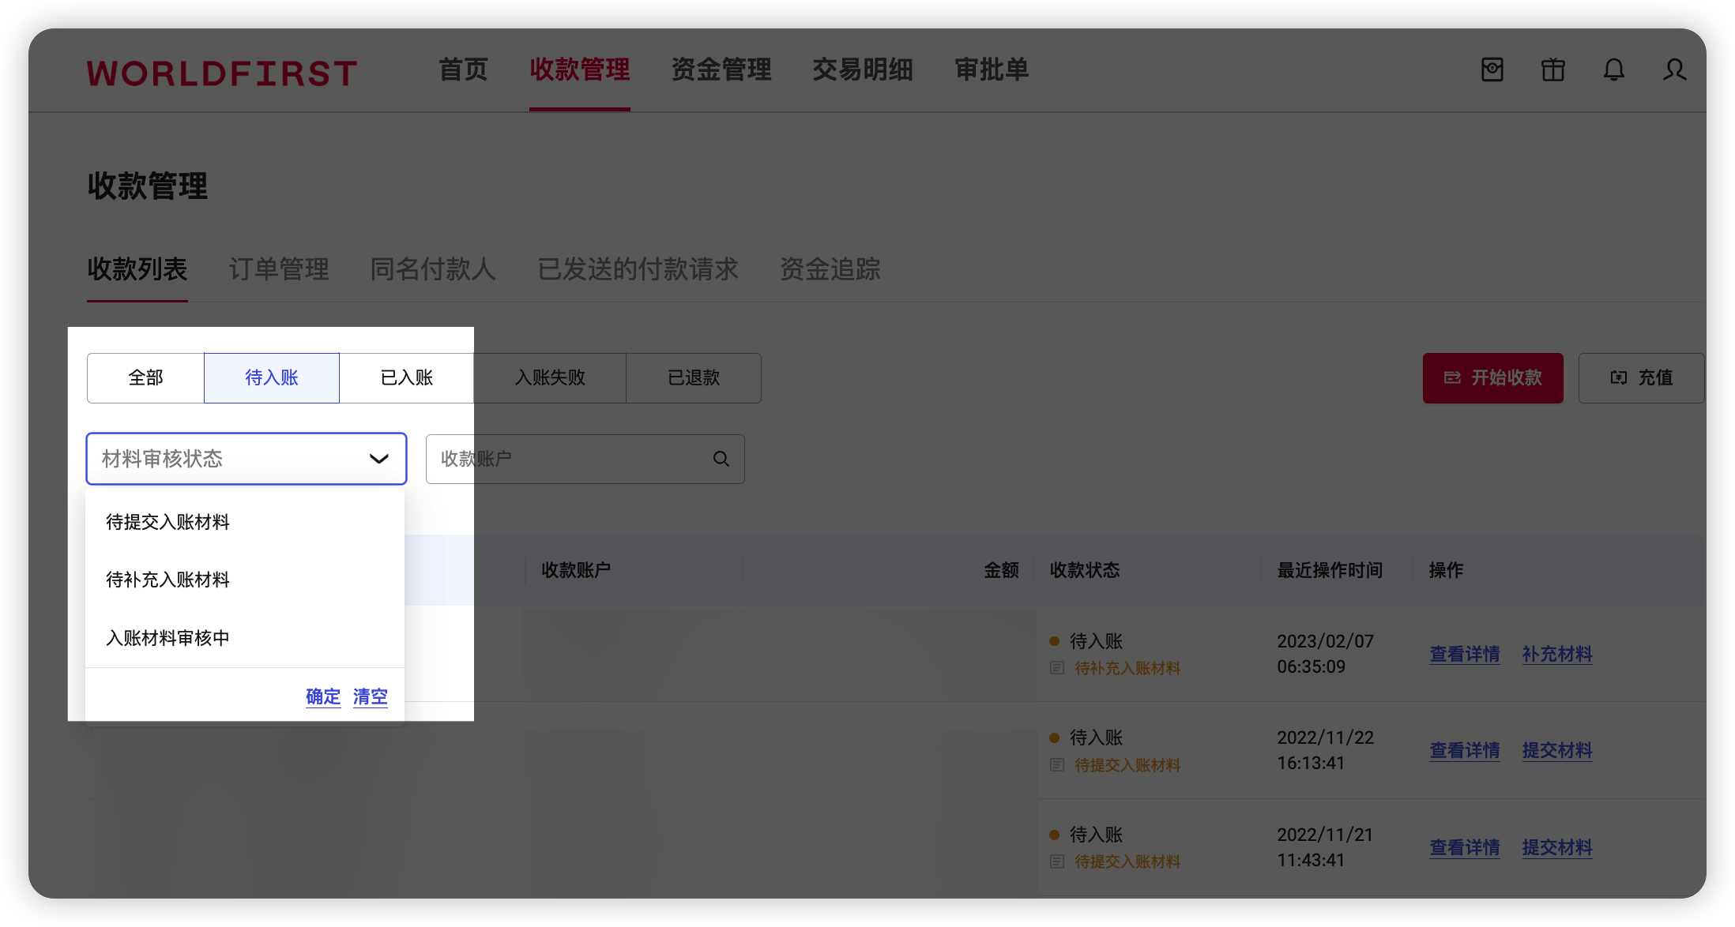Select the 待入账 status filter

pyautogui.click(x=272, y=378)
